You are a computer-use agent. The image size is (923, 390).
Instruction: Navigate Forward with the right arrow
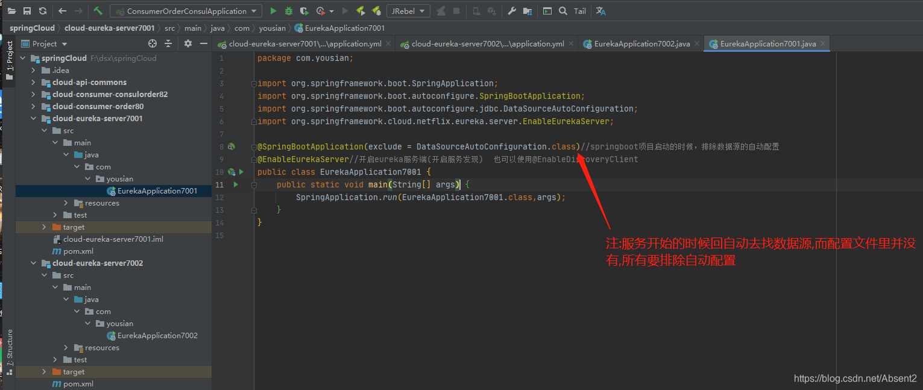click(78, 11)
